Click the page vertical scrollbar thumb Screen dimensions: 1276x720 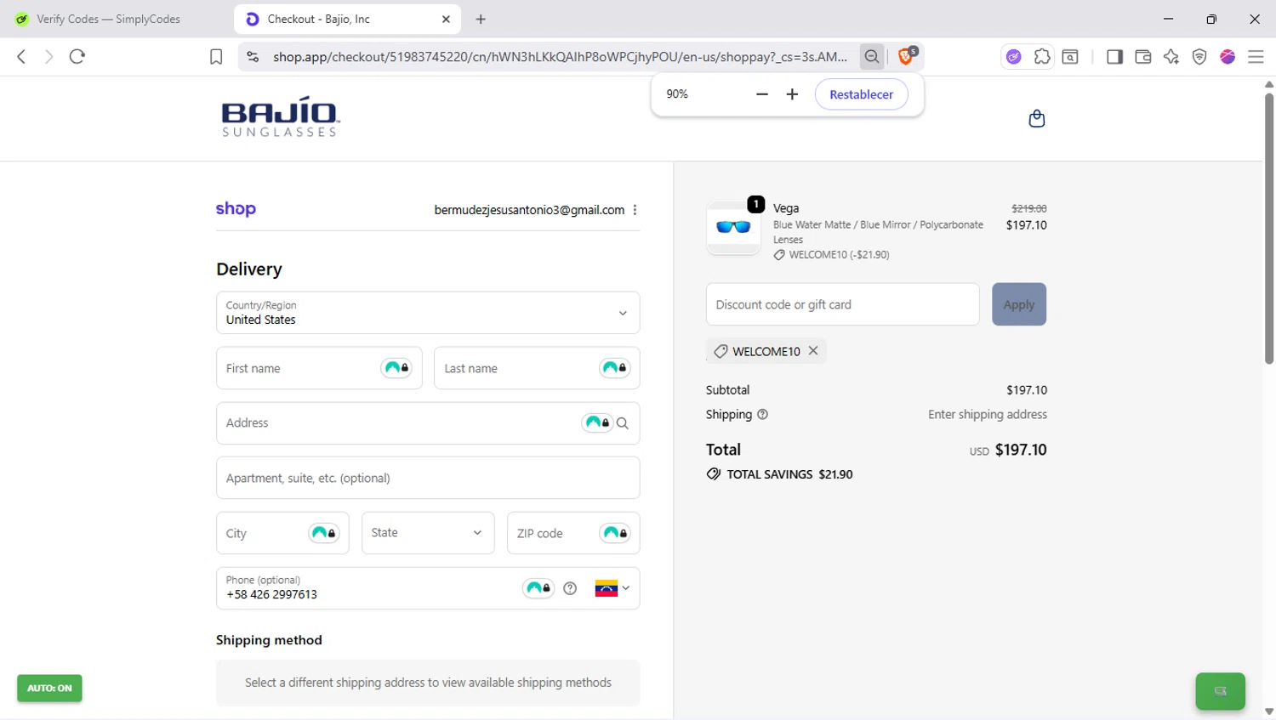pyautogui.click(x=1268, y=228)
